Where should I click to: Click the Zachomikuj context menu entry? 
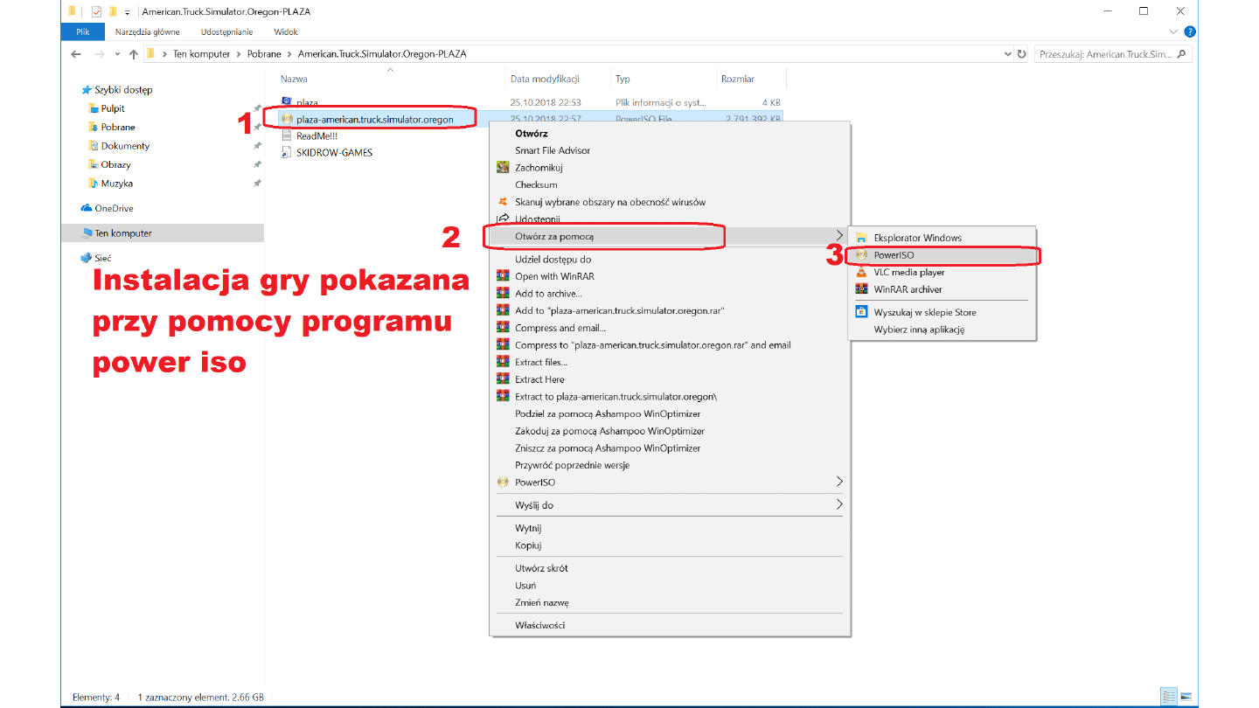539,168
